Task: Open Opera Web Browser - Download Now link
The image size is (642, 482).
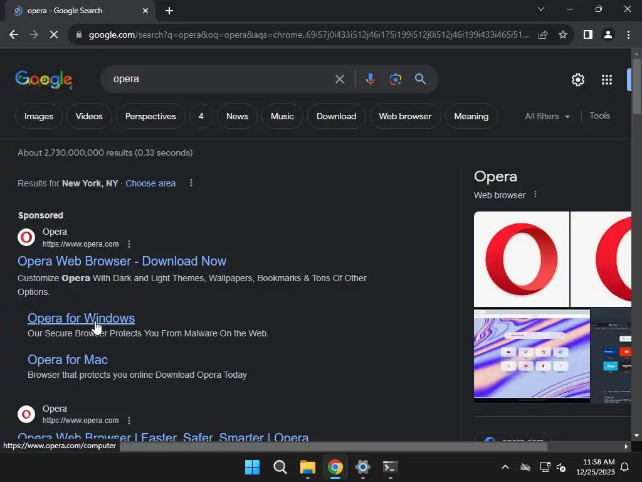Action: point(122,261)
